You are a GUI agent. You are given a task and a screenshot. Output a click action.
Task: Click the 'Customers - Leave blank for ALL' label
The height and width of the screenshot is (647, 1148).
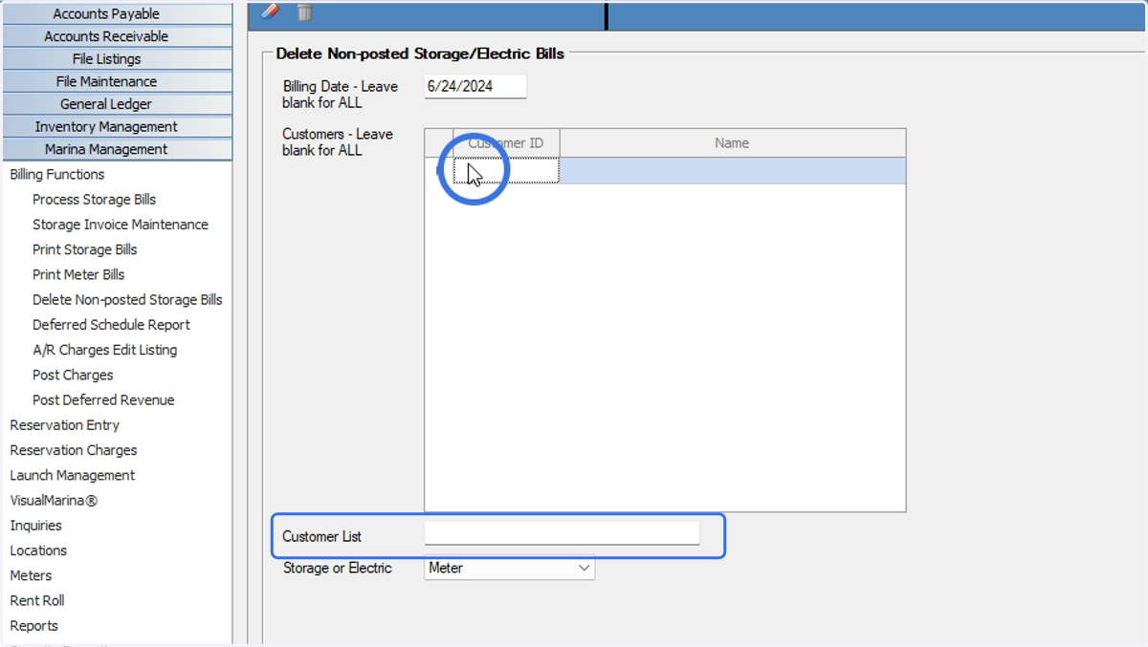[x=338, y=142]
